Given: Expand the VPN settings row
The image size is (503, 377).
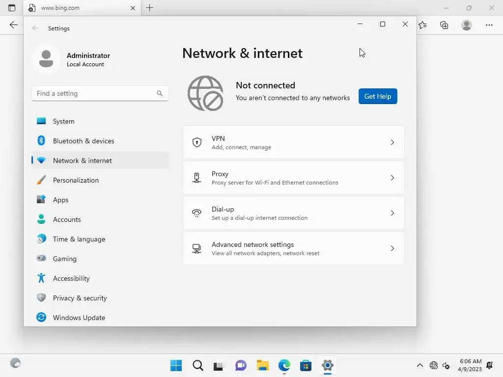Looking at the screenshot, I should [x=294, y=142].
